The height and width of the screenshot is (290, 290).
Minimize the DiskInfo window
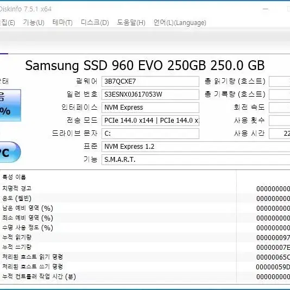click(x=266, y=9)
